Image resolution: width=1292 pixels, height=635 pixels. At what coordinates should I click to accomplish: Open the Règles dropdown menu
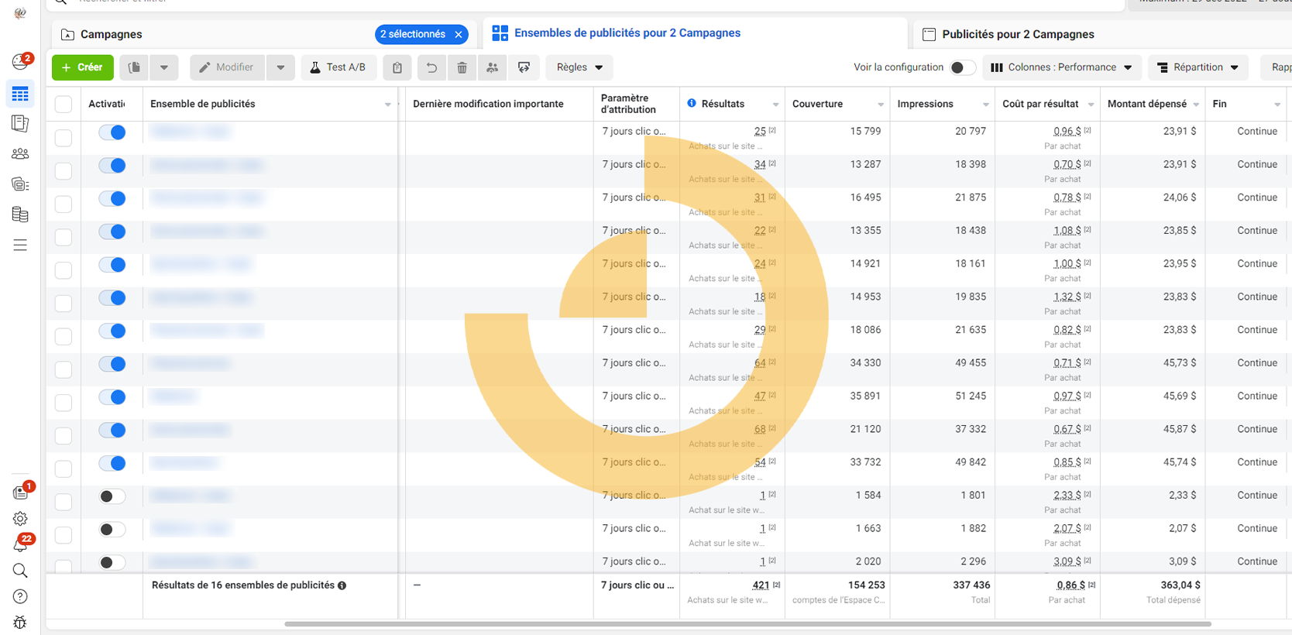pos(579,67)
